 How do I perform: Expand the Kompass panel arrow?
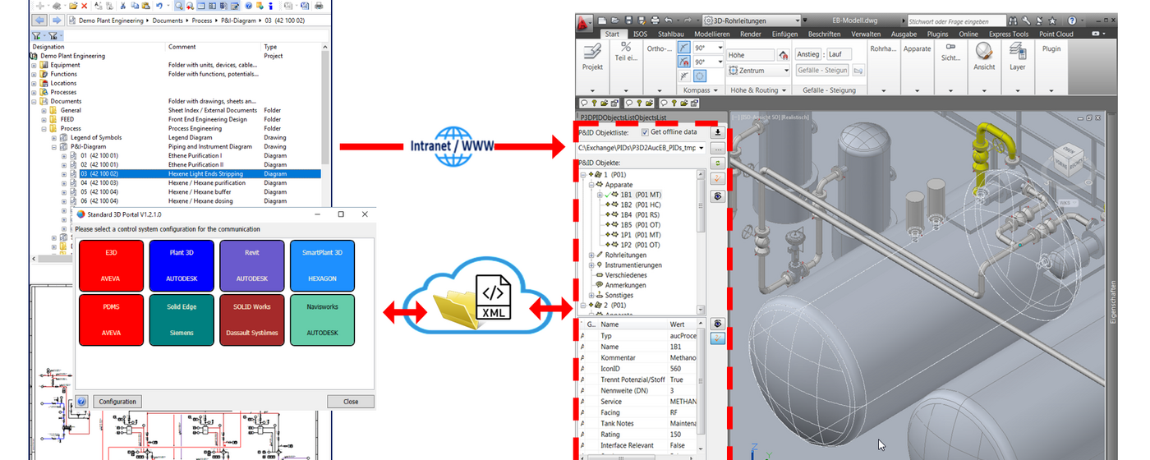coord(715,90)
